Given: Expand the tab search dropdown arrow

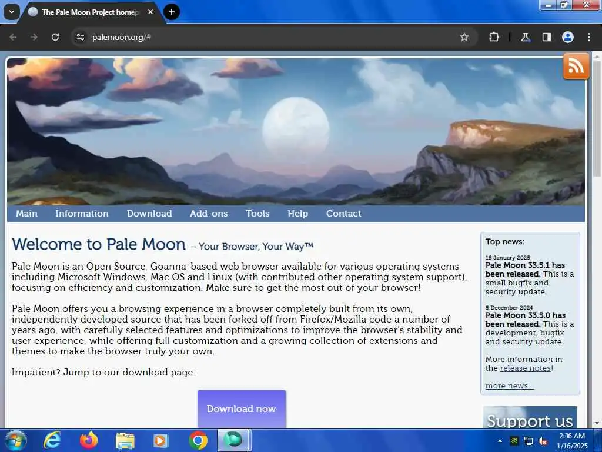Looking at the screenshot, I should (12, 12).
